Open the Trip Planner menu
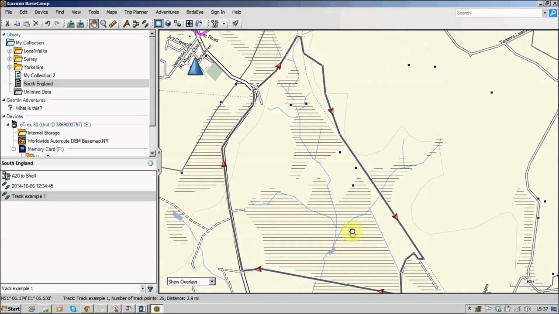Image resolution: width=559 pixels, height=314 pixels. [136, 12]
